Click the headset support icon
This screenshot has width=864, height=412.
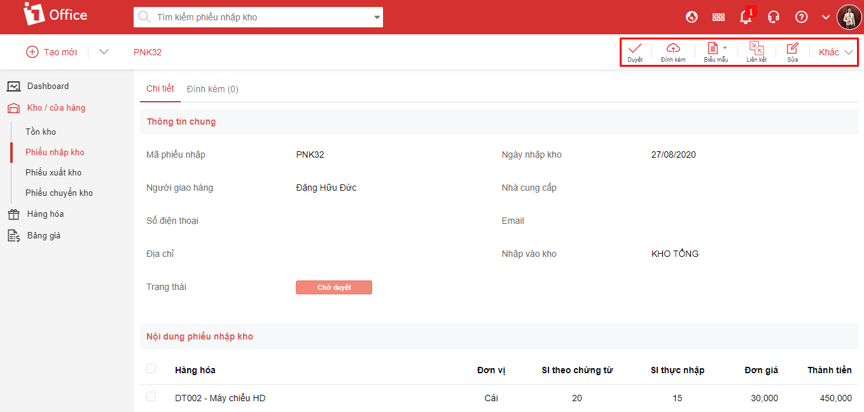pos(774,17)
